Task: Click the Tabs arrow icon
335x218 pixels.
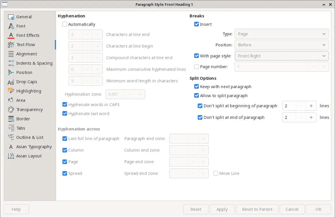Action: 11,128
